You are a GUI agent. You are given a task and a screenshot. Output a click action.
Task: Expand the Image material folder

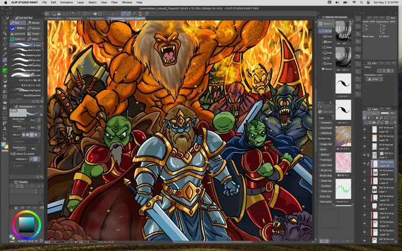(323, 53)
